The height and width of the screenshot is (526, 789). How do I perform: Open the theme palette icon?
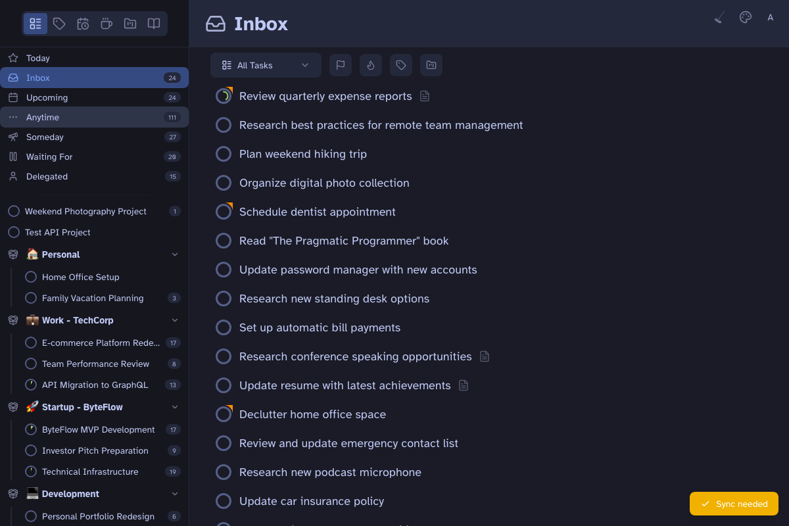[746, 18]
